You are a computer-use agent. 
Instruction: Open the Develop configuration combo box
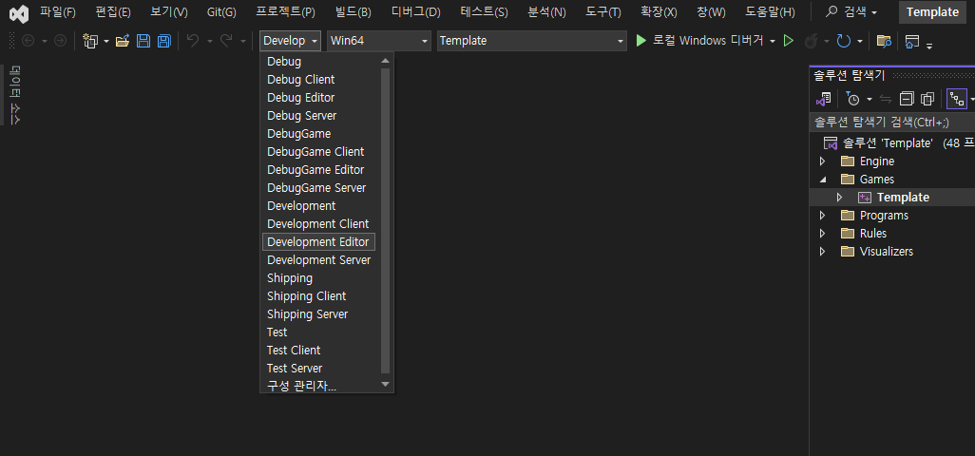291,41
